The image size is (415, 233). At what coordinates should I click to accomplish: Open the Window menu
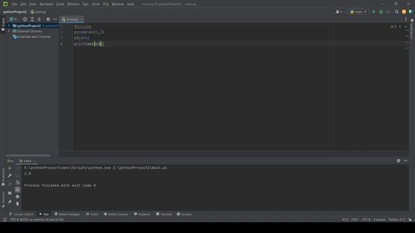(118, 5)
